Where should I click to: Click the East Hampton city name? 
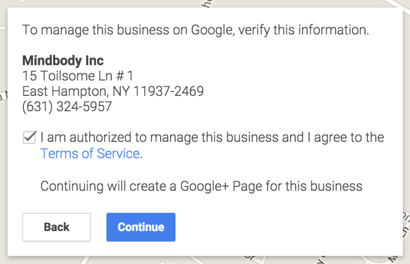[64, 91]
